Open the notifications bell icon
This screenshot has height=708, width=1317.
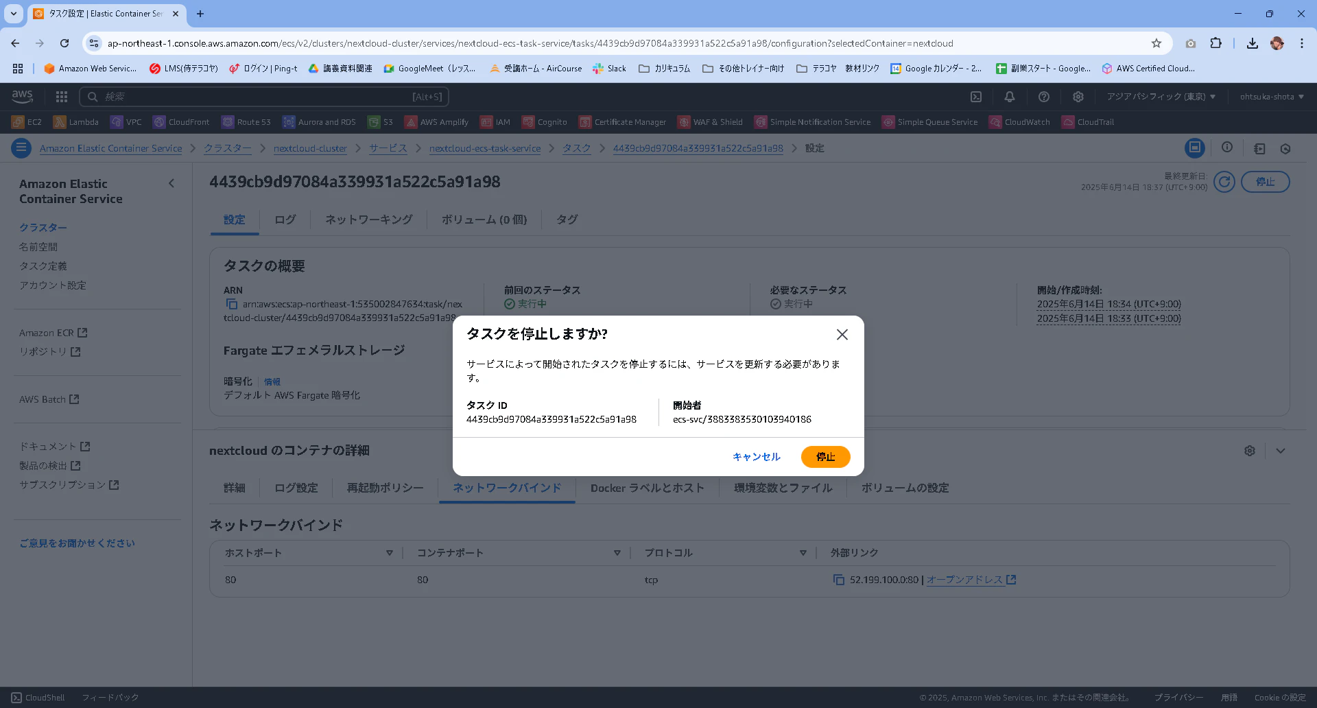[x=1010, y=97]
